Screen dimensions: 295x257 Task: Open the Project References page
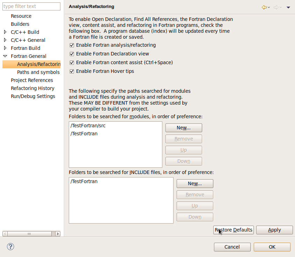(32, 80)
